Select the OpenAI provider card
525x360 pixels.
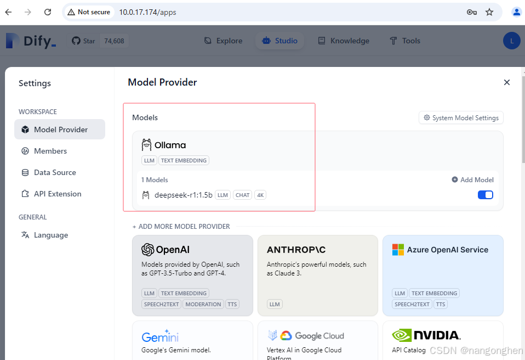coord(192,275)
